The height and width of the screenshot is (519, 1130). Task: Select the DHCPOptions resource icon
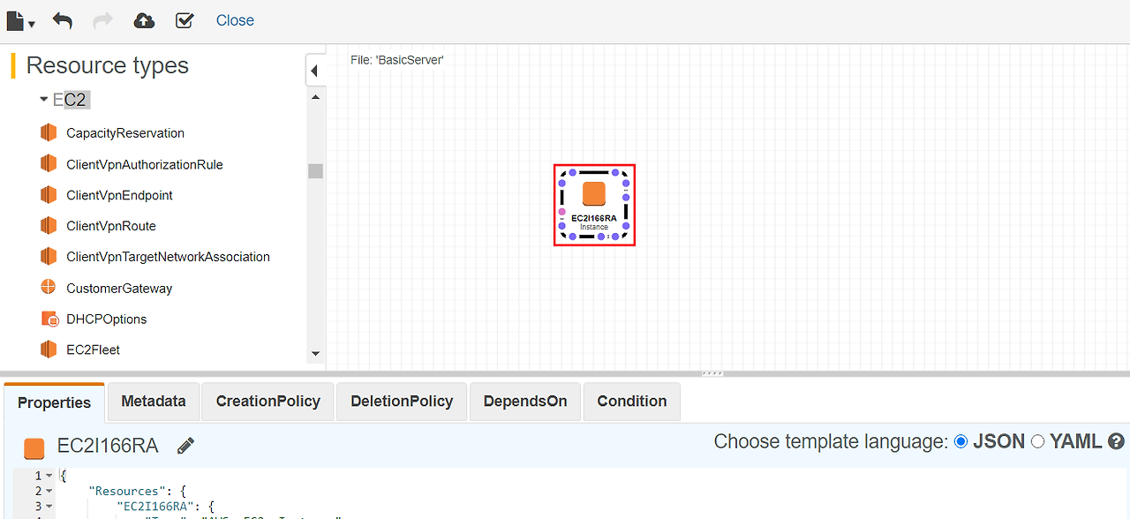click(x=49, y=319)
